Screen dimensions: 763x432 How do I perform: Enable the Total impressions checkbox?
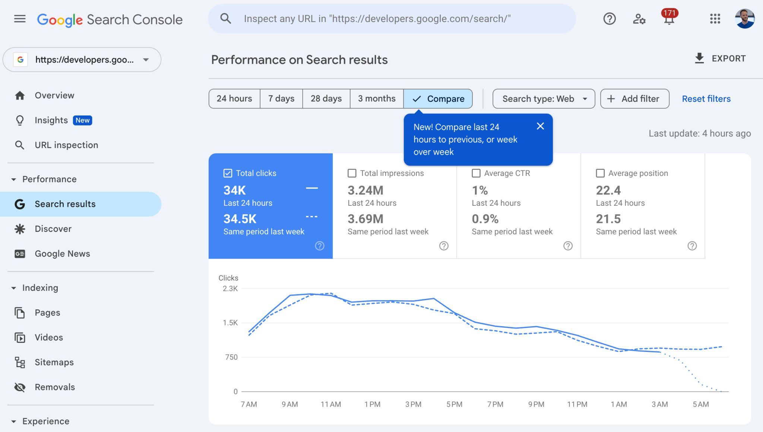click(352, 173)
